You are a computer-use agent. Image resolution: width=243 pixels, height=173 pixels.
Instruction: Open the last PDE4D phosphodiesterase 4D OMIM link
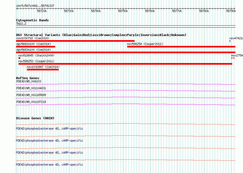[50, 165]
